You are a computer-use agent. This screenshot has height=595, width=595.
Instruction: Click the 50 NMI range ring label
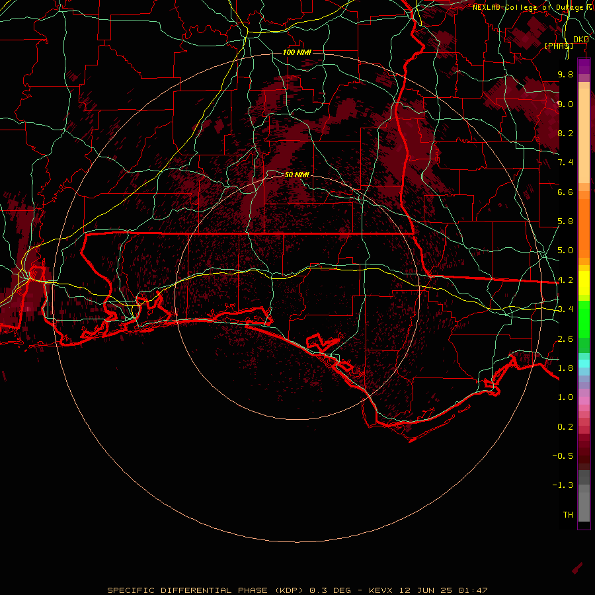(297, 175)
